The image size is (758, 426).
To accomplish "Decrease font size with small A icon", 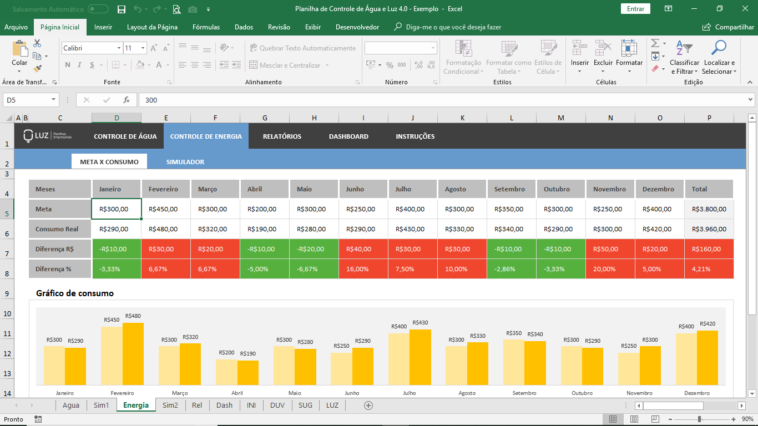I will 165,48.
